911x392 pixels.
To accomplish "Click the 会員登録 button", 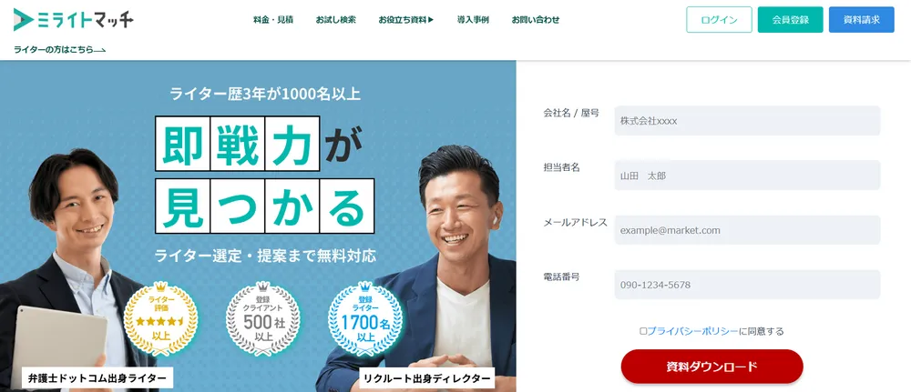I will (790, 20).
